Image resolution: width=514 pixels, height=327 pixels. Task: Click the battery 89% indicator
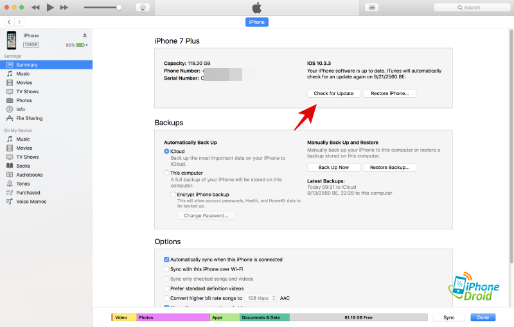point(76,45)
